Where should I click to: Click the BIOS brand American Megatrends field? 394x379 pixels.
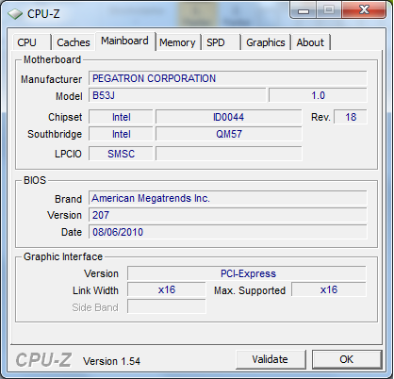228,198
